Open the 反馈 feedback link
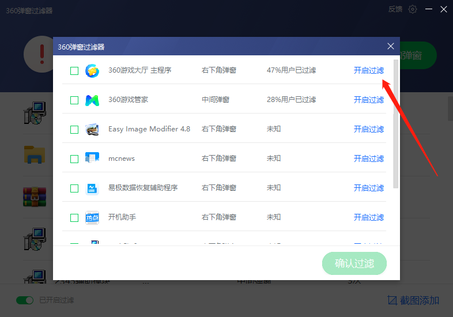This screenshot has width=453, height=317. coord(395,9)
